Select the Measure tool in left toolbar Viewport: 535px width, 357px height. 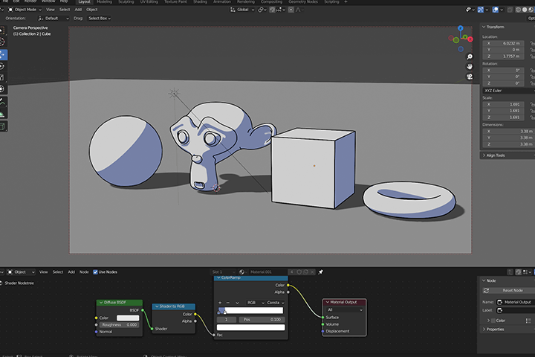[3, 113]
